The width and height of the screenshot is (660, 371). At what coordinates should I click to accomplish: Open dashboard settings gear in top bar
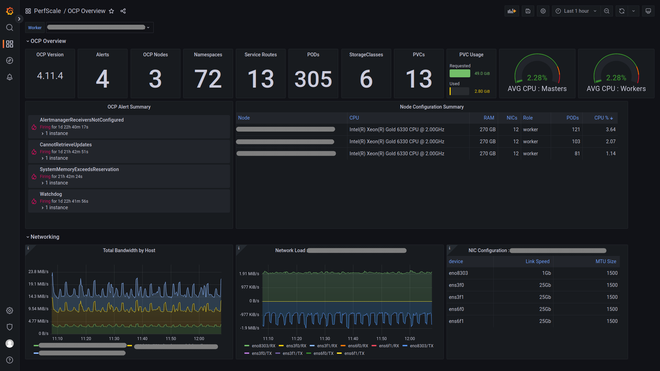tap(543, 11)
